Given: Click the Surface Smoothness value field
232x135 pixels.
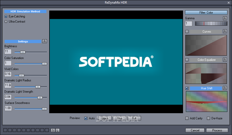Looking at the screenshot, I should coord(8,108).
